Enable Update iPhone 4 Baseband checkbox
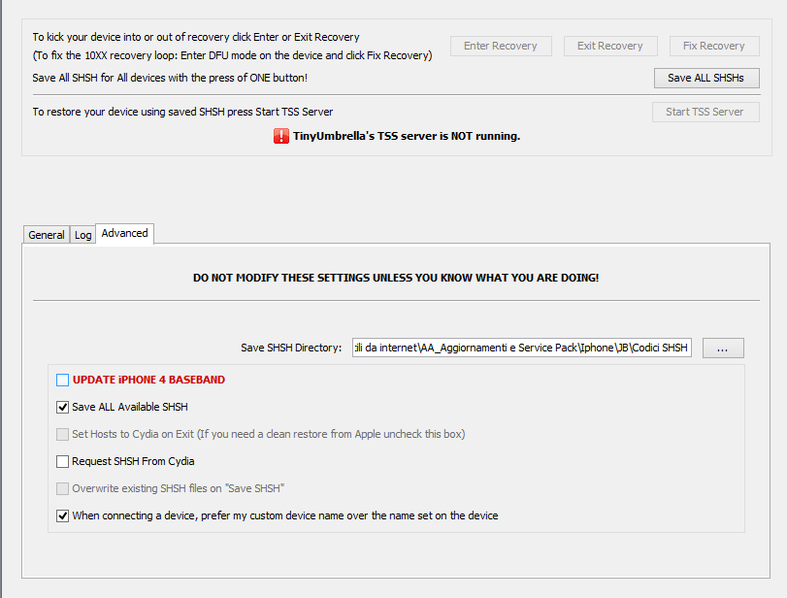 [62, 381]
